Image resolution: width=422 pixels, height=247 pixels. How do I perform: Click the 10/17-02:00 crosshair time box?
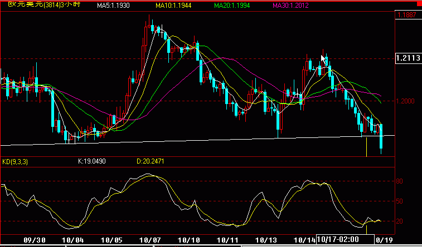click(345, 239)
